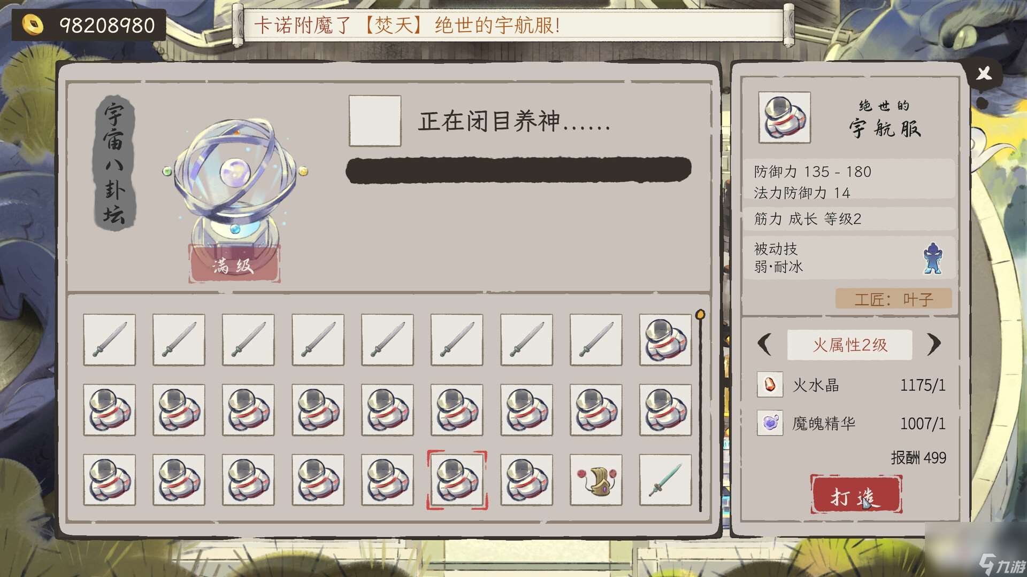Switch to next enchant attribute with right arrow
Viewport: 1027px width, 577px height.
tap(934, 344)
